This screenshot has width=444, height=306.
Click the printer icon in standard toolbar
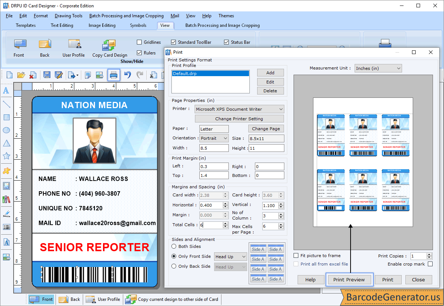tap(114, 75)
